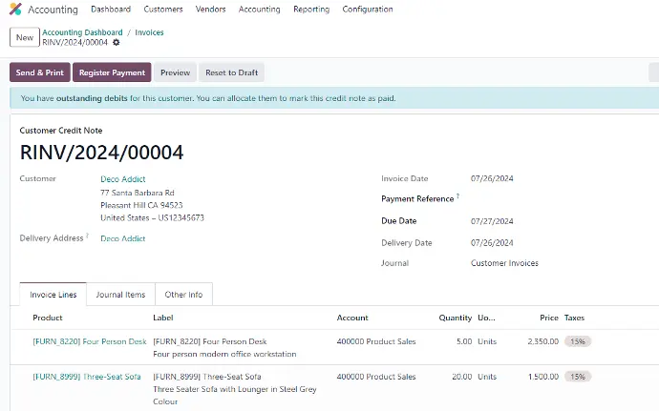The height and width of the screenshot is (411, 659).
Task: Open [FURN_8220] Four Person Desk product link
Action: pyautogui.click(x=90, y=341)
